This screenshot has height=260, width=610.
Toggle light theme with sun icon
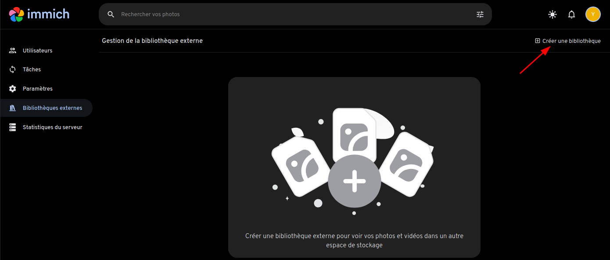click(553, 14)
